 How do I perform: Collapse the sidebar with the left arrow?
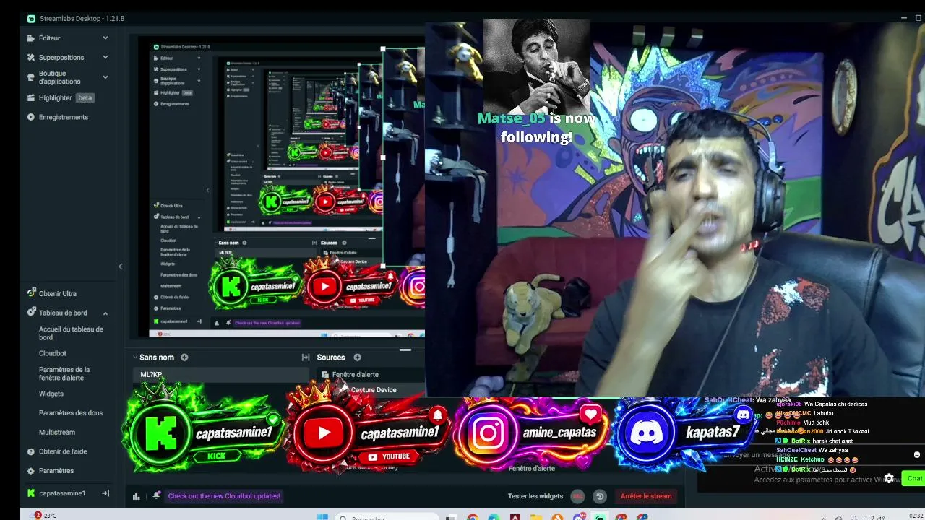[x=121, y=266]
